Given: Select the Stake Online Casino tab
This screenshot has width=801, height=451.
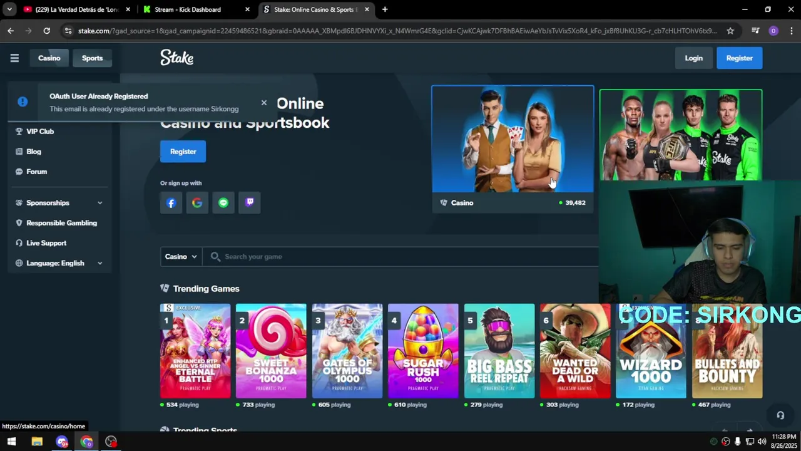Looking at the screenshot, I should (x=316, y=9).
